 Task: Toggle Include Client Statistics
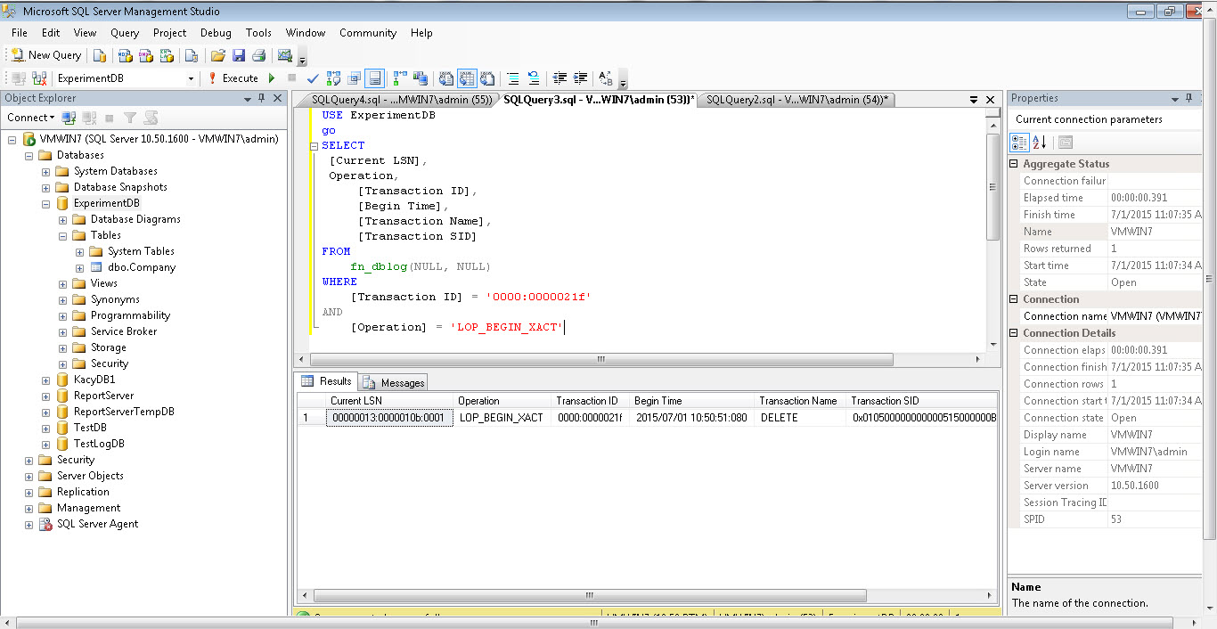(x=421, y=78)
